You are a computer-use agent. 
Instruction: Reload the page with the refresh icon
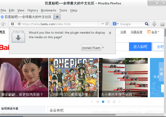[107, 24]
